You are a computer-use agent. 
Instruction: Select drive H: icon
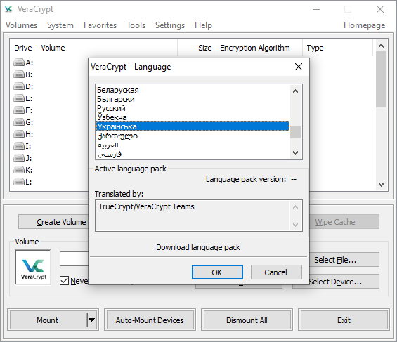click(x=19, y=134)
